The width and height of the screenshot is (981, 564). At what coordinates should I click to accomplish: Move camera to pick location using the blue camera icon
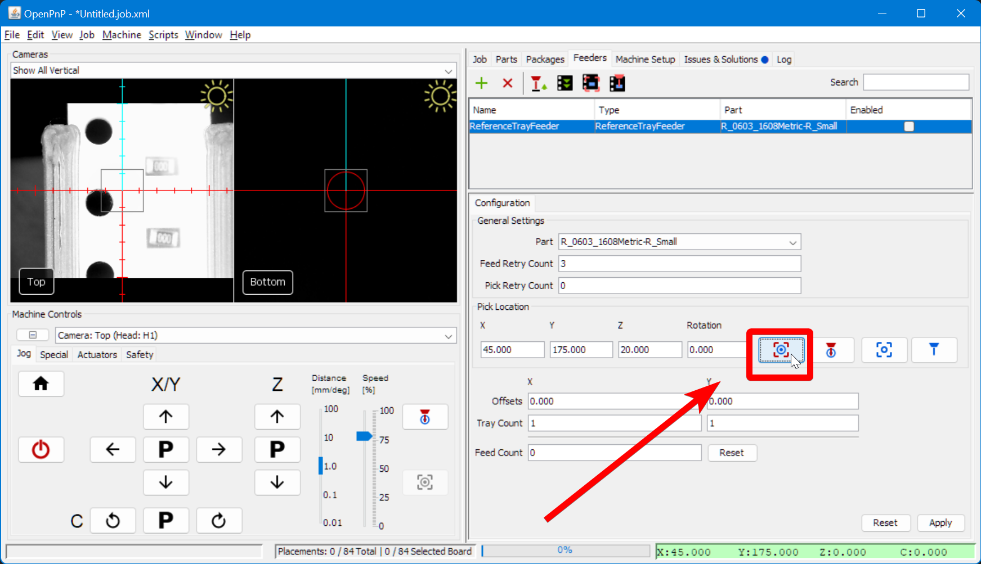pyautogui.click(x=884, y=350)
